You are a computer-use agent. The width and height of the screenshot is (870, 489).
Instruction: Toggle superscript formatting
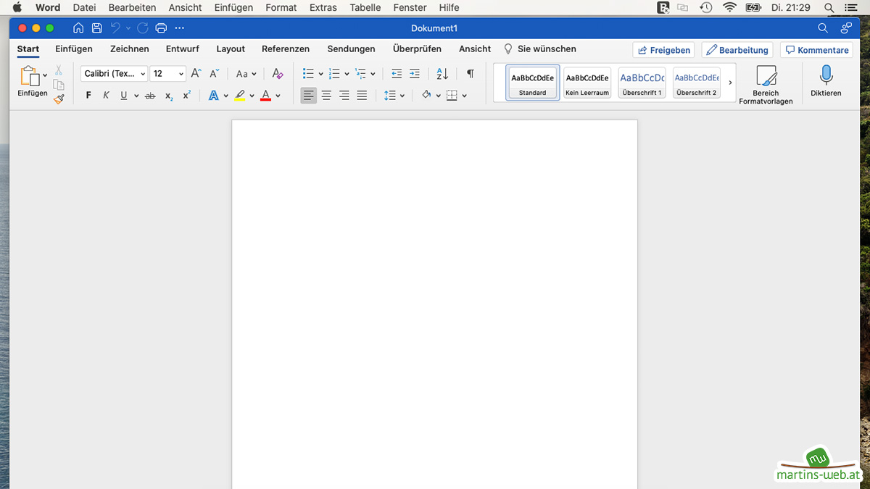point(186,96)
